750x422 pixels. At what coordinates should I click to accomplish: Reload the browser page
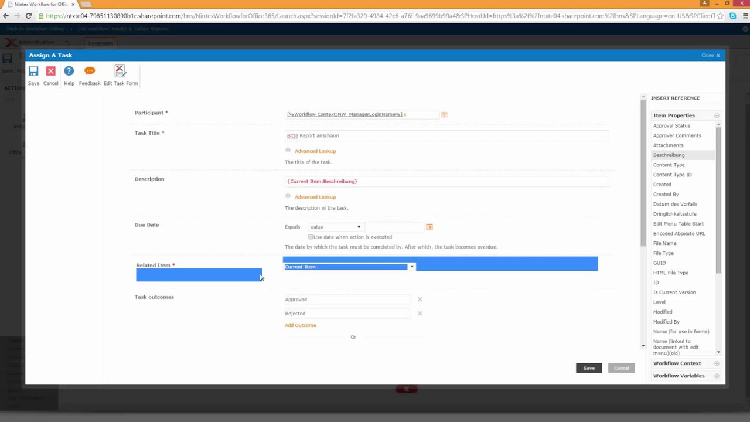(x=28, y=16)
